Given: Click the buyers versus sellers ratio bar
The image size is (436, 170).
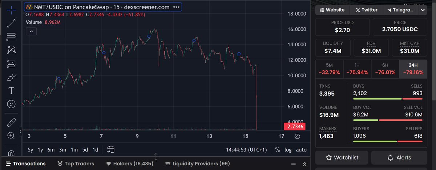Looking at the screenshot, I should tap(388, 141).
